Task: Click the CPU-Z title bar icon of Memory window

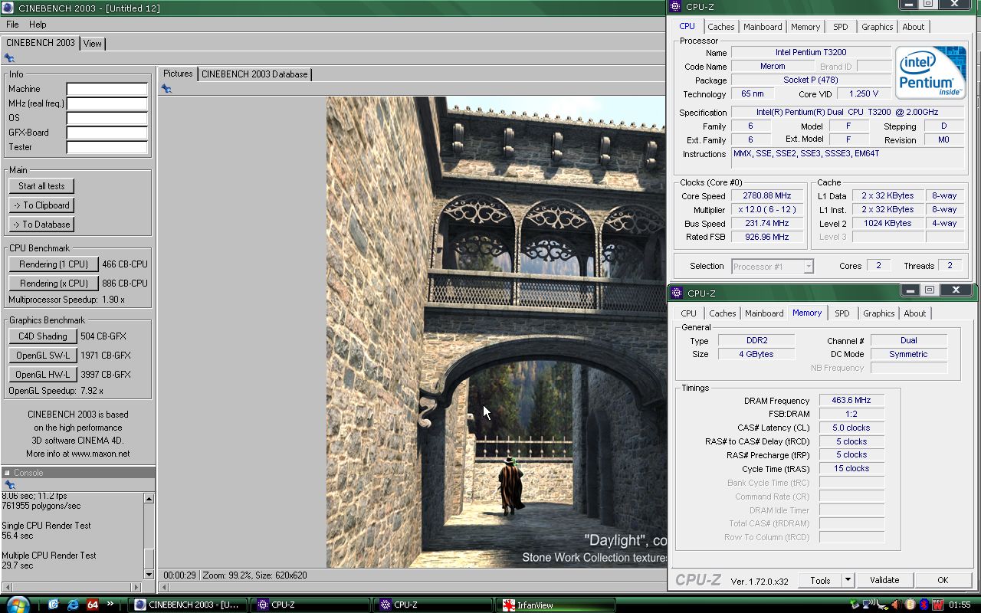Action: pos(677,293)
